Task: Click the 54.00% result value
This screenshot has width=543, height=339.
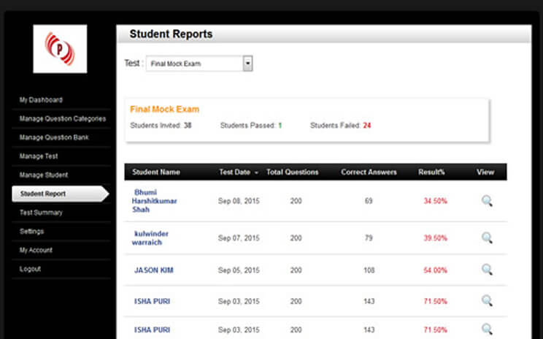Action: (x=435, y=270)
